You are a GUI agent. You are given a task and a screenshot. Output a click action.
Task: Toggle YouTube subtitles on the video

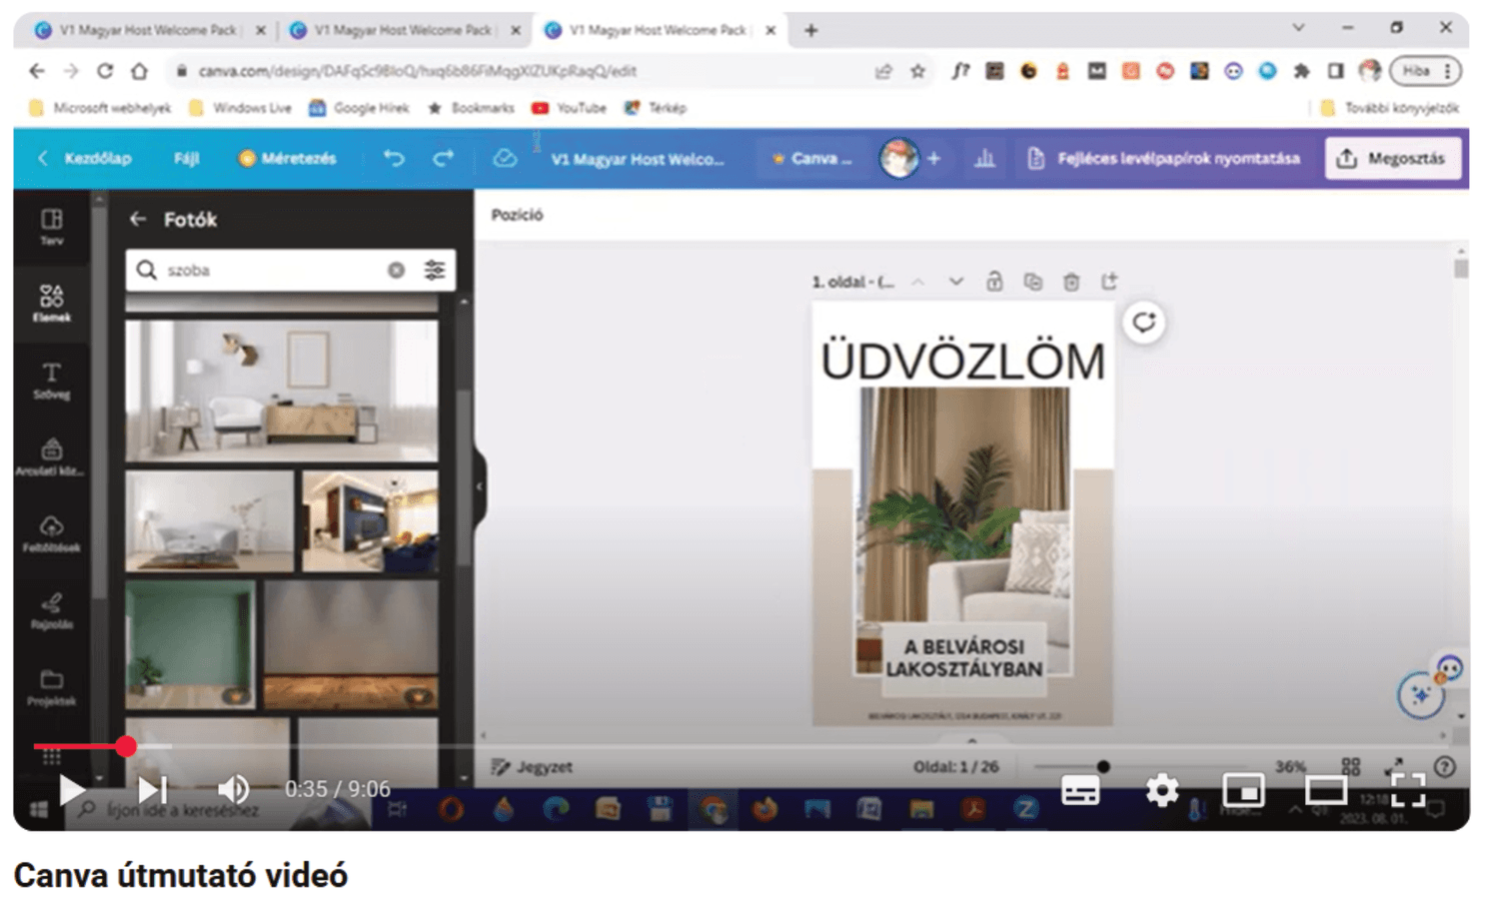point(1080,791)
